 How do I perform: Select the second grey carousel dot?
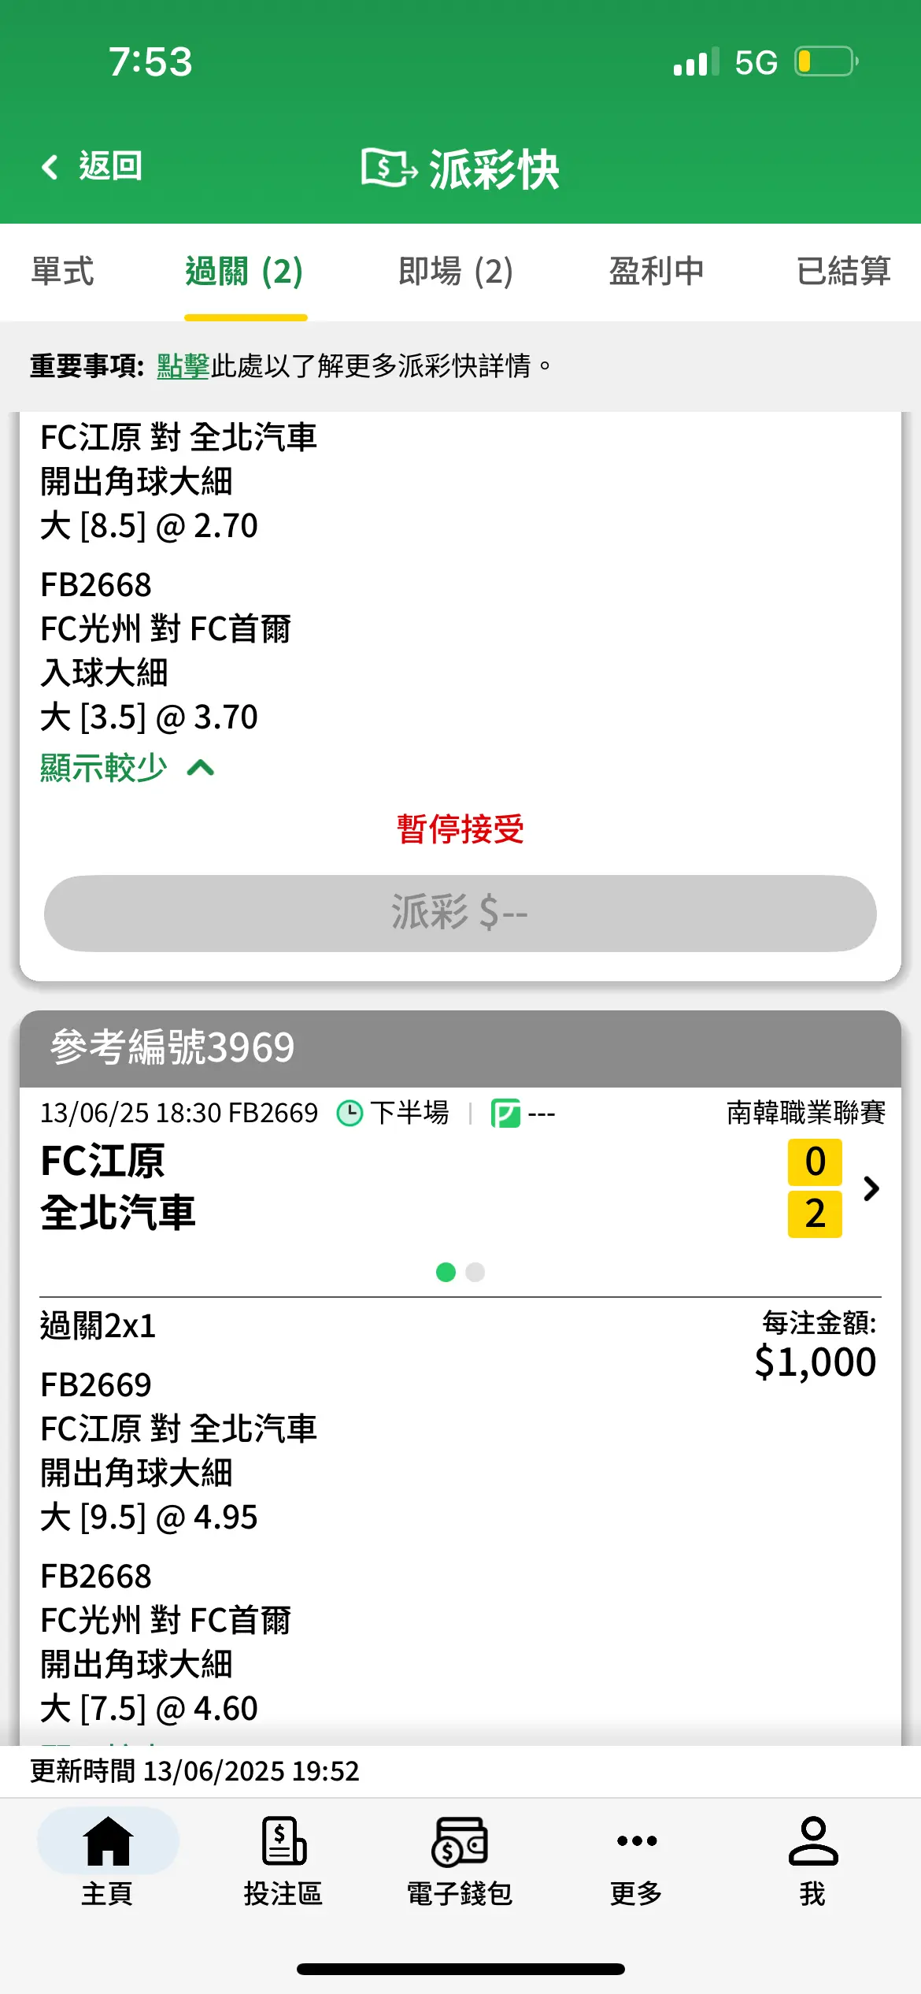[475, 1272]
